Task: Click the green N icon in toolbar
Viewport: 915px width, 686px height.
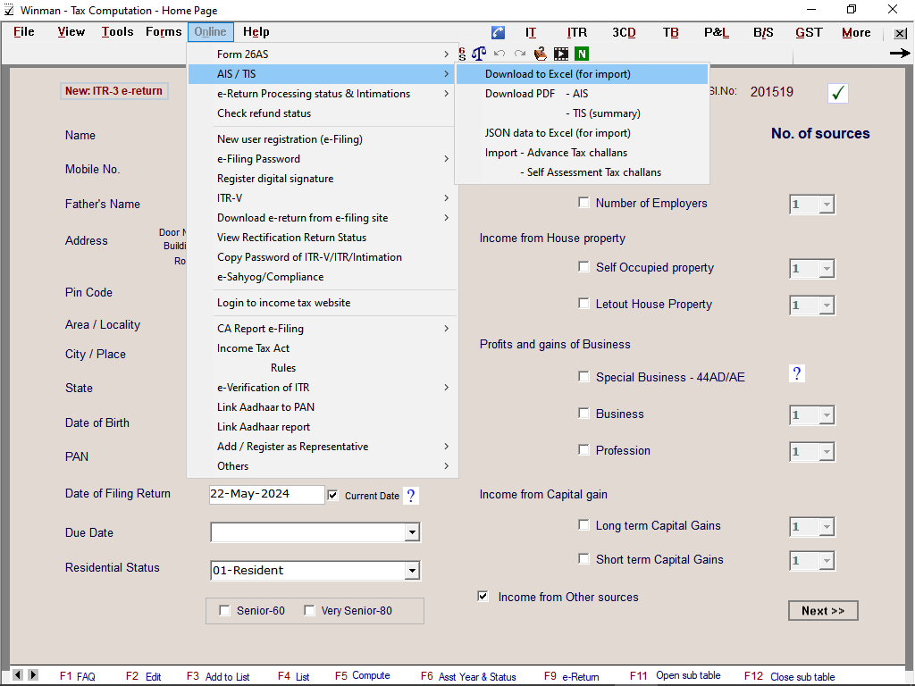Action: (x=582, y=54)
